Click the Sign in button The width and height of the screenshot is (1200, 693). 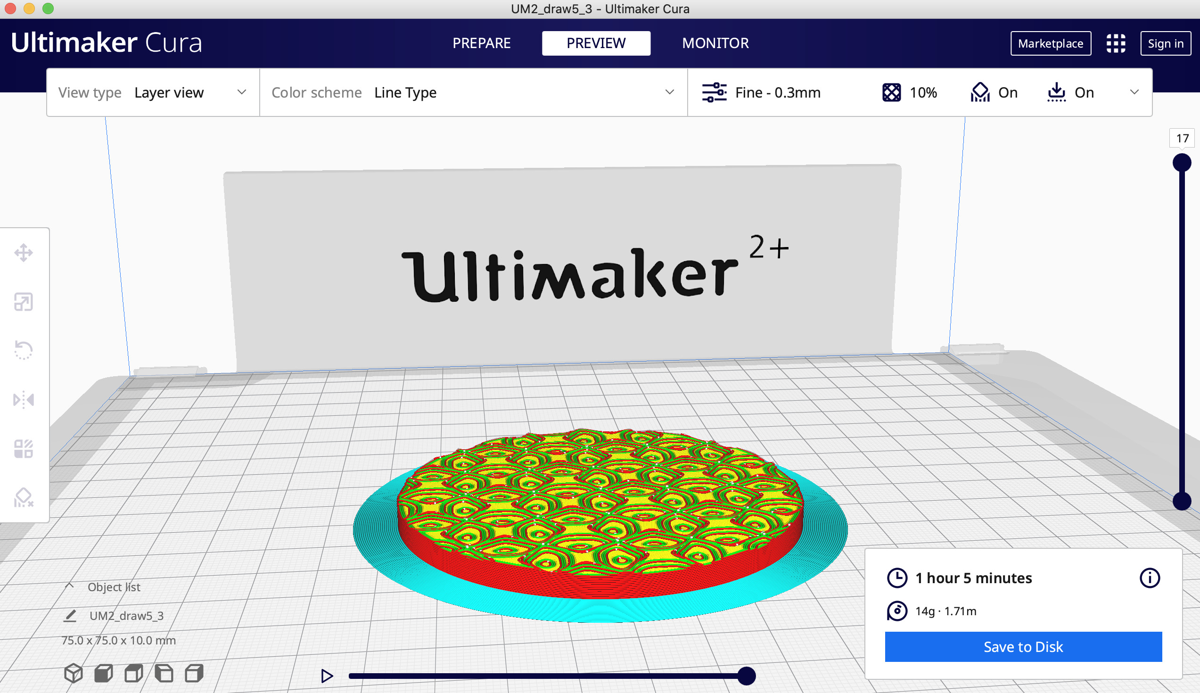1165,43
